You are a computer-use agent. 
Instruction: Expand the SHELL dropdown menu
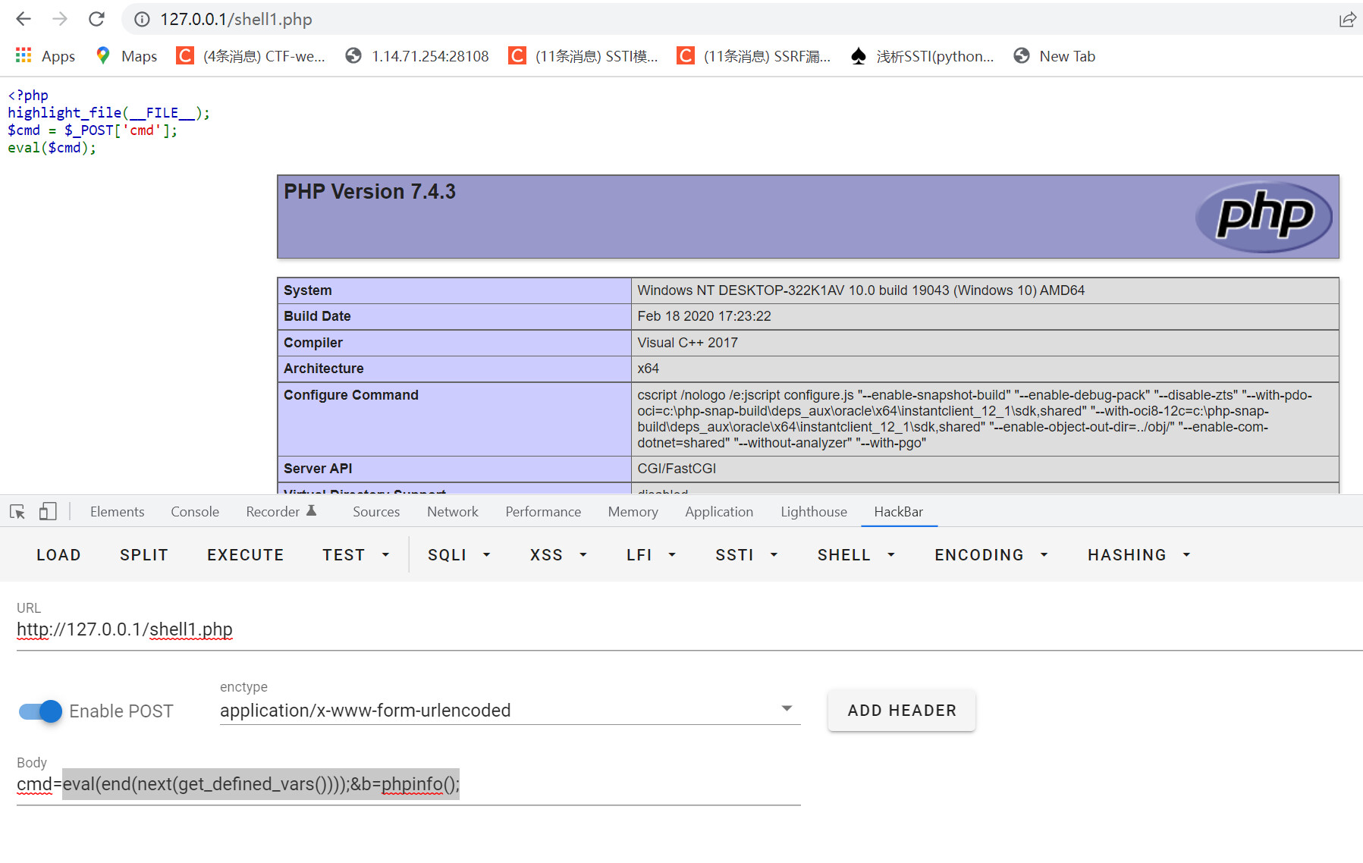(856, 555)
